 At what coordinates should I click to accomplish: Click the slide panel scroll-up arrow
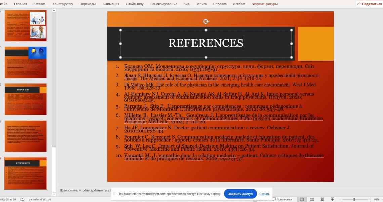click(x=54, y=10)
